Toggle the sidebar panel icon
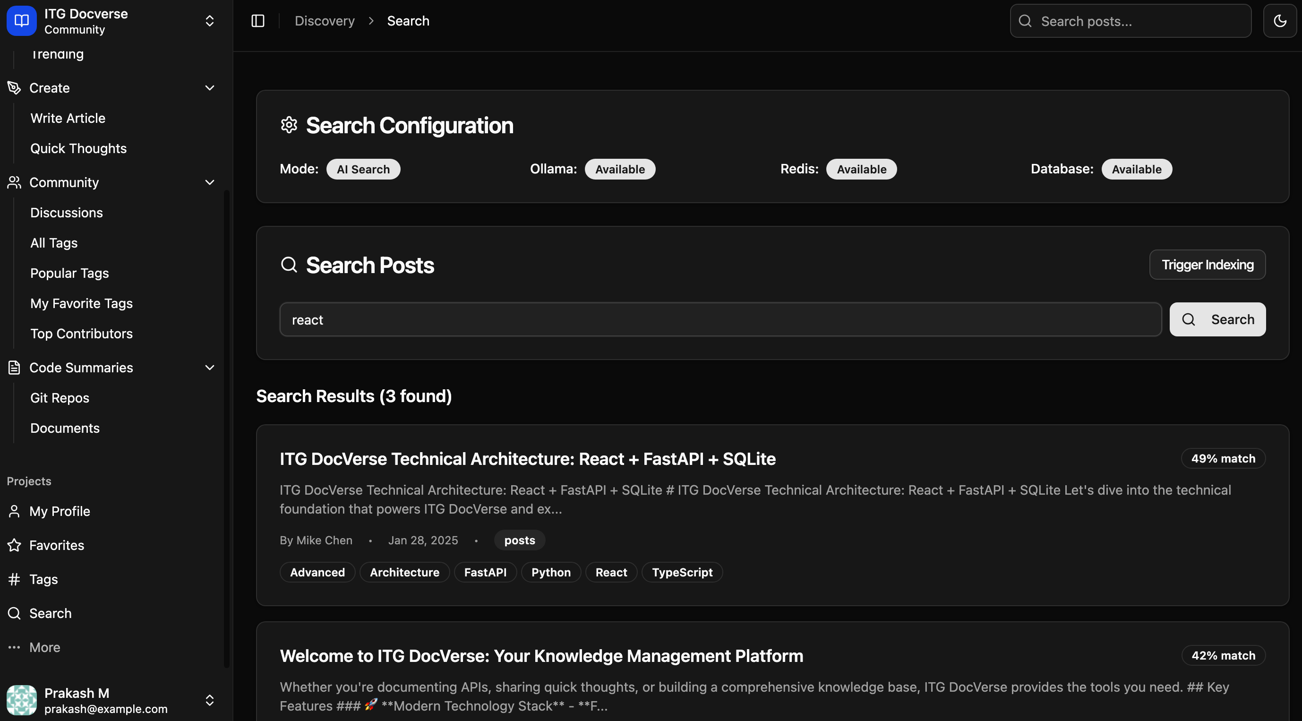 pyautogui.click(x=258, y=21)
